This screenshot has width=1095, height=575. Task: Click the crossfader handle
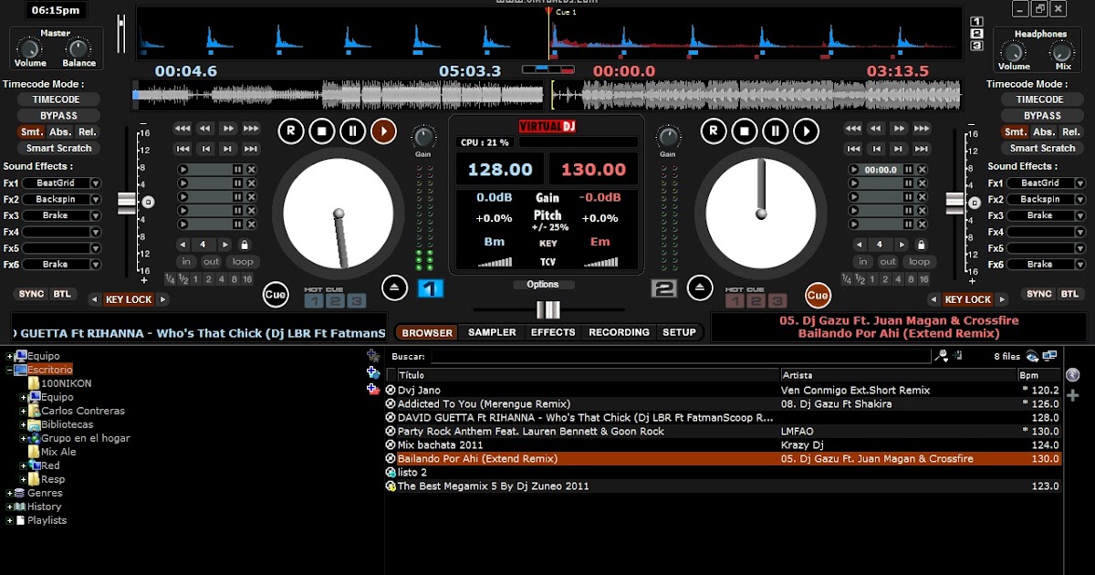pos(547,309)
